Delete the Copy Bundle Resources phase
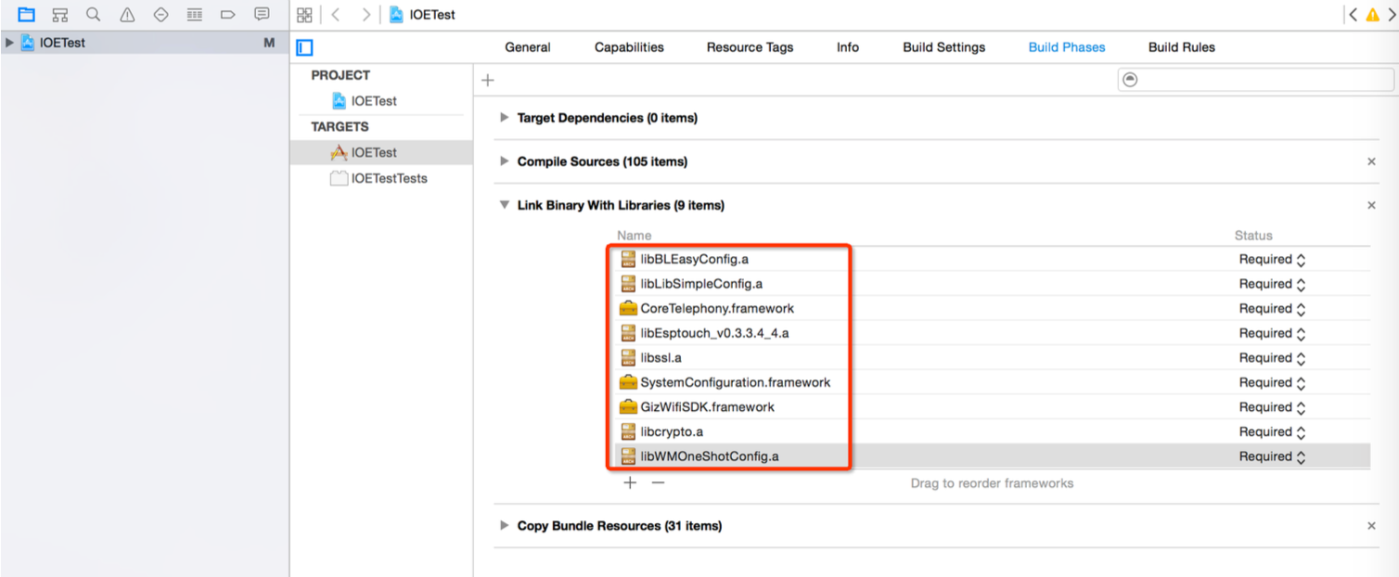Screen dimensions: 1399x577 pyautogui.click(x=1371, y=526)
